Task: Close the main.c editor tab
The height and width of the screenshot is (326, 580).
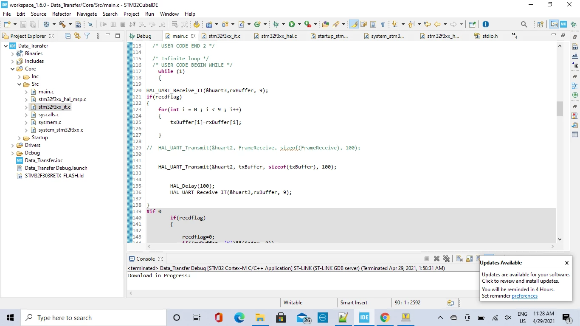Action: click(x=193, y=36)
